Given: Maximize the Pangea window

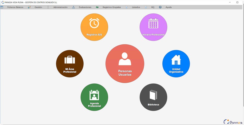Looking at the screenshot, I should click(x=237, y=2).
